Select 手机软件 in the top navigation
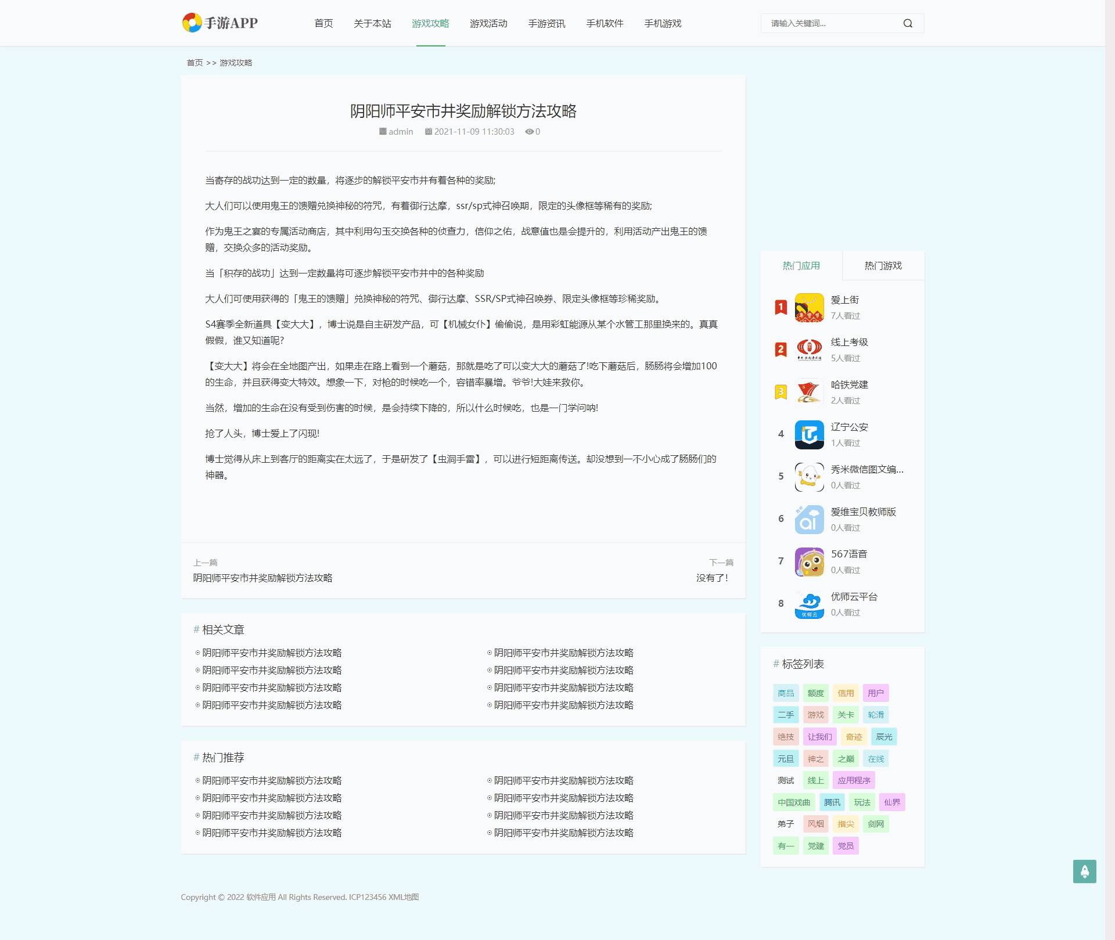The height and width of the screenshot is (940, 1115). point(605,24)
